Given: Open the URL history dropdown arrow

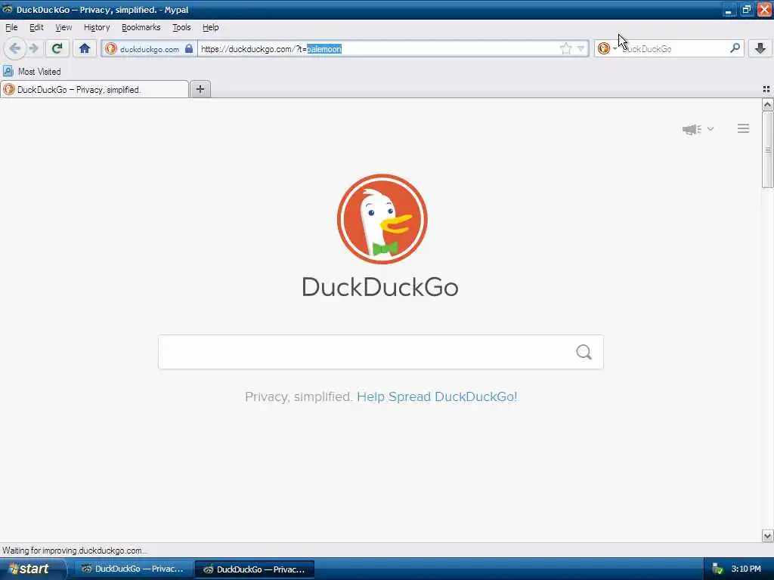Looking at the screenshot, I should (x=580, y=48).
